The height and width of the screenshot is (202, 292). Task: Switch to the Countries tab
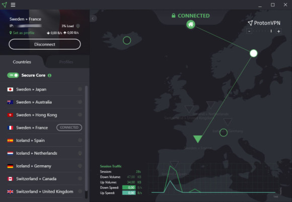tap(22, 62)
